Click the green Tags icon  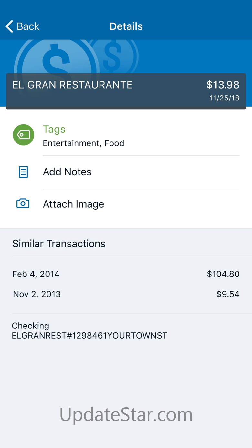pos(23,135)
